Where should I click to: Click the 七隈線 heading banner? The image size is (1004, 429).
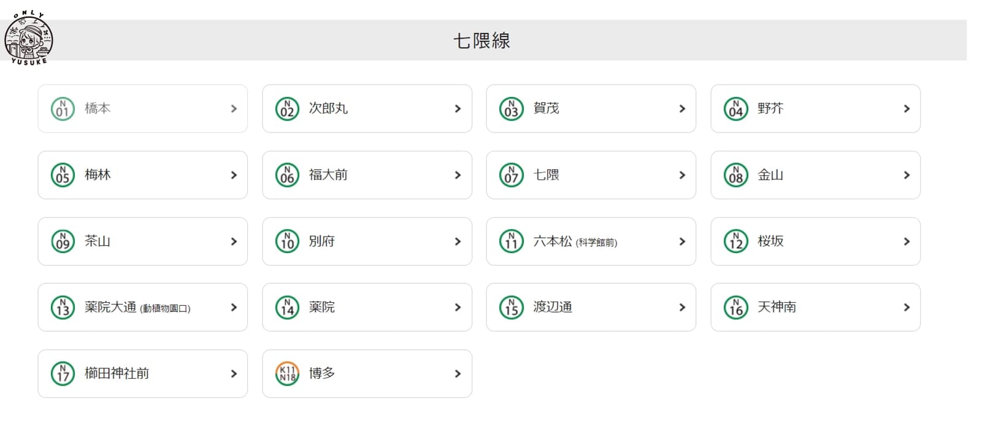[481, 40]
